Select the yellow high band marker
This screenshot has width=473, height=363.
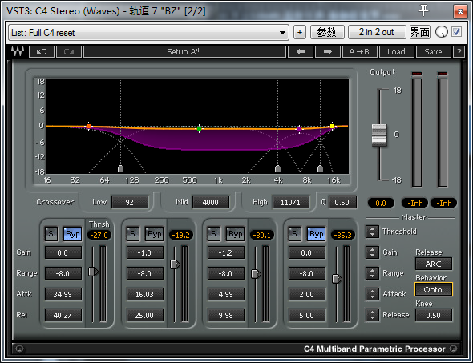tap(332, 126)
